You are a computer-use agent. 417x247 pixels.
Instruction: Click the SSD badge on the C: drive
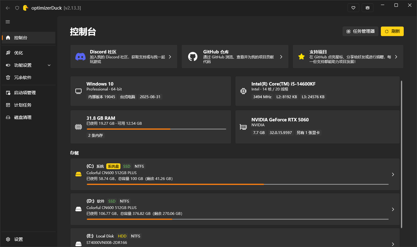click(x=127, y=166)
